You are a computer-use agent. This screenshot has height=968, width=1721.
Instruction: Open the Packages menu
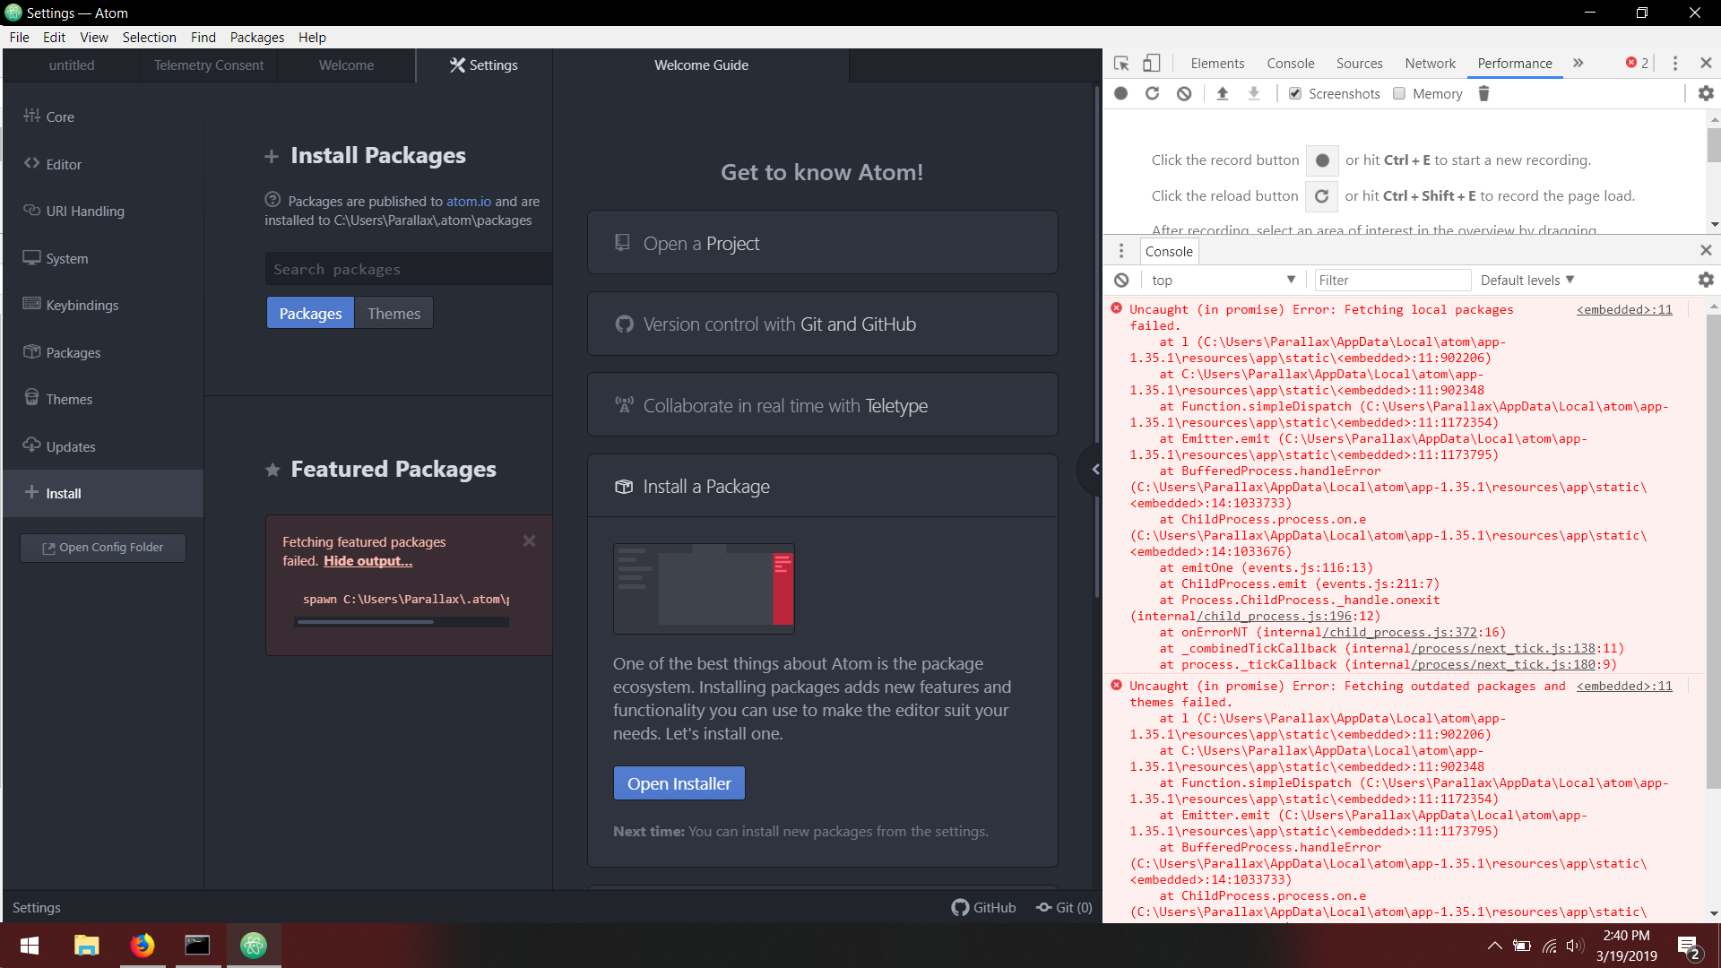(x=256, y=37)
